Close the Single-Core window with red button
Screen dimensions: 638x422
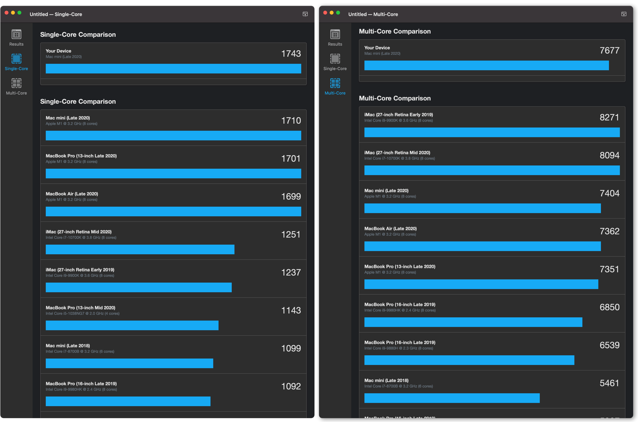6,13
